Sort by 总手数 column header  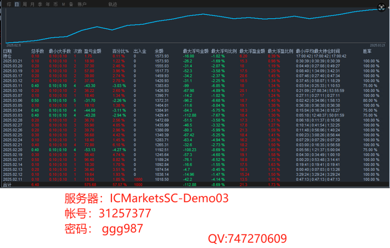coord(38,51)
